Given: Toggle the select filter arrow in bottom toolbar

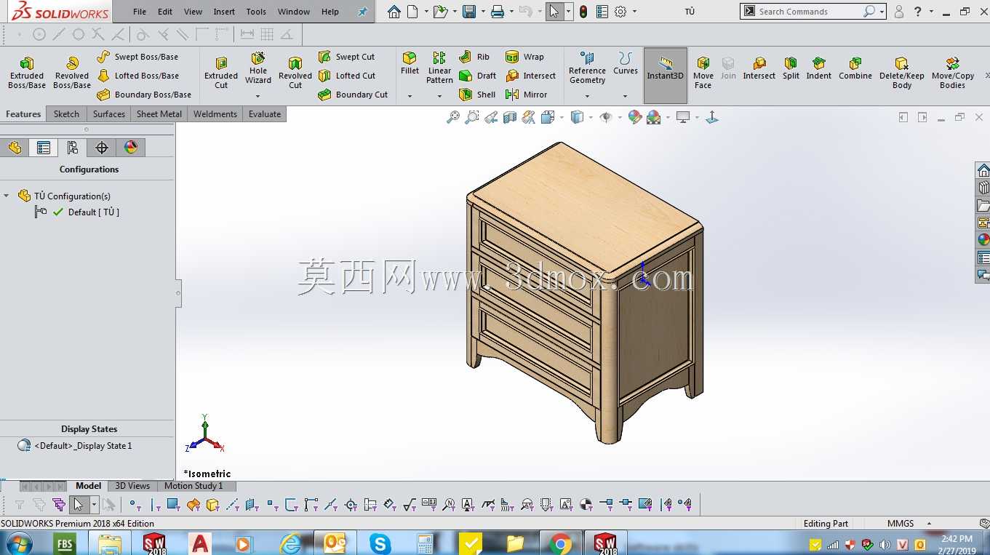Looking at the screenshot, I should pos(79,504).
